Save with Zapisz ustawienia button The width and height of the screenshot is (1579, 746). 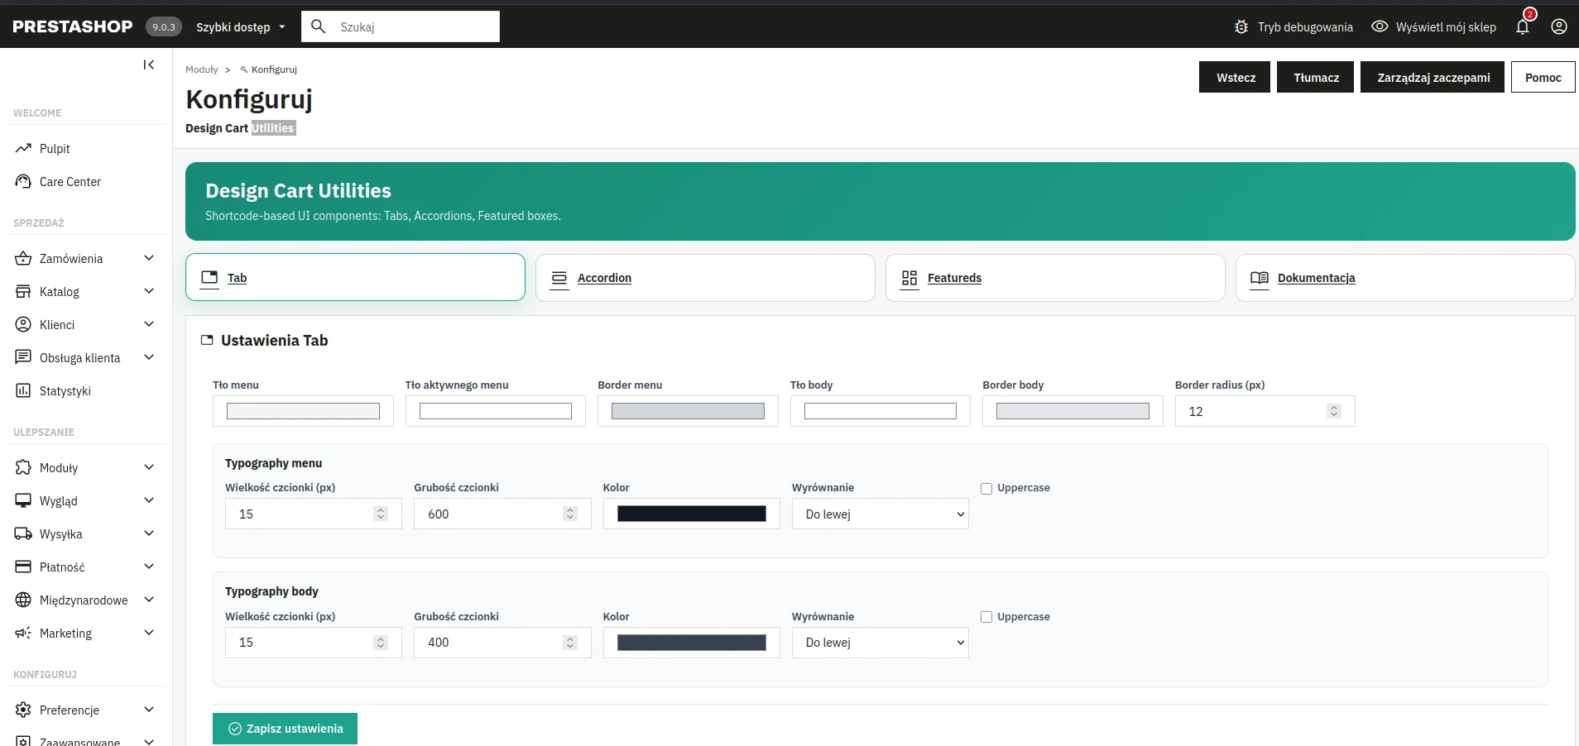[285, 729]
